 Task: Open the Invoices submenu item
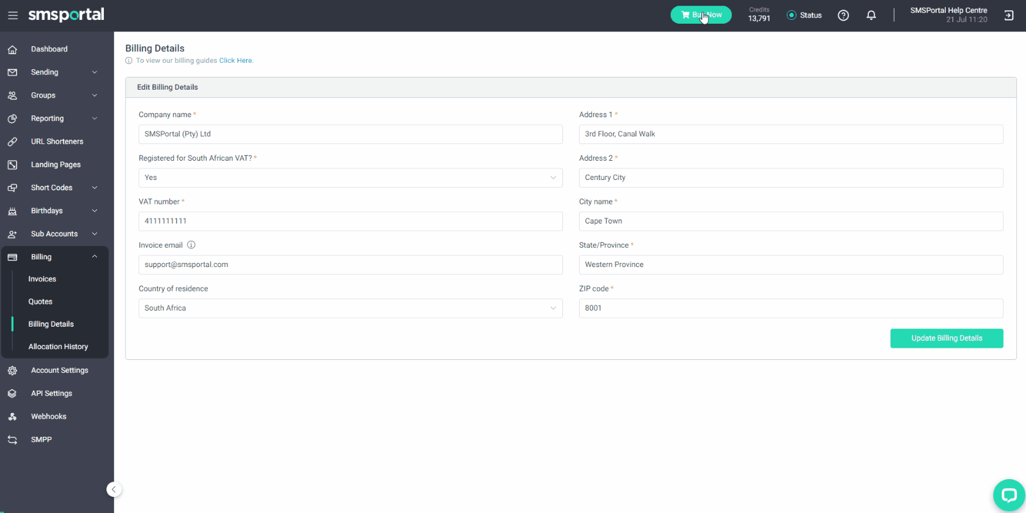(x=42, y=279)
